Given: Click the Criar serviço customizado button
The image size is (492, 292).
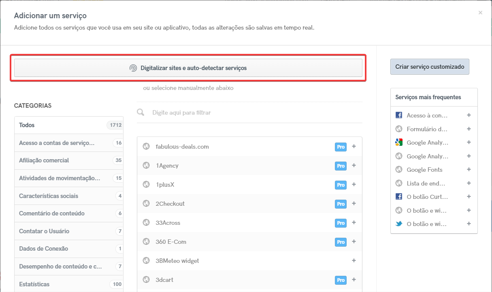Looking at the screenshot, I should (x=429, y=66).
